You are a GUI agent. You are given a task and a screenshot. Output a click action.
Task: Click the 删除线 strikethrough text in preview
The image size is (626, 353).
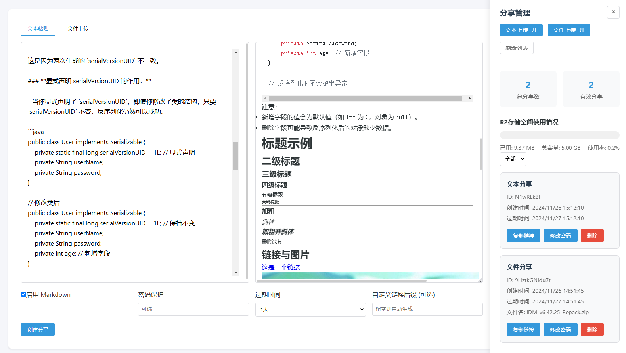(271, 242)
